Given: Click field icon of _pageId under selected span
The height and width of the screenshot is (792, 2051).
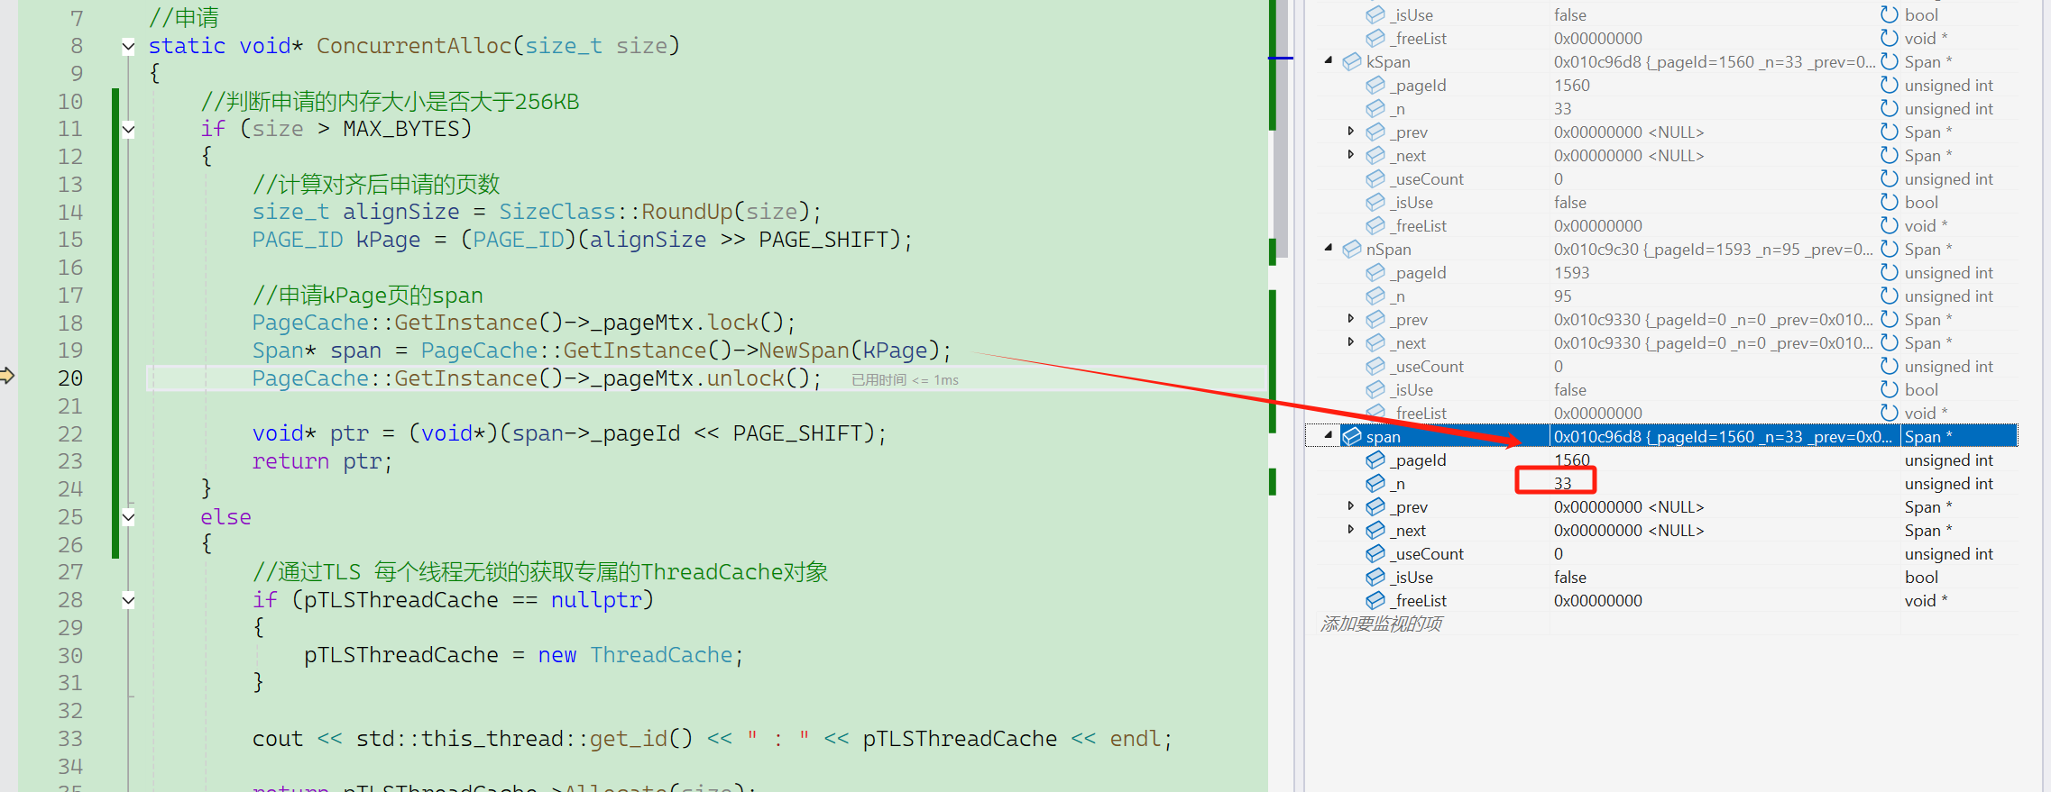Looking at the screenshot, I should pos(1375,460).
